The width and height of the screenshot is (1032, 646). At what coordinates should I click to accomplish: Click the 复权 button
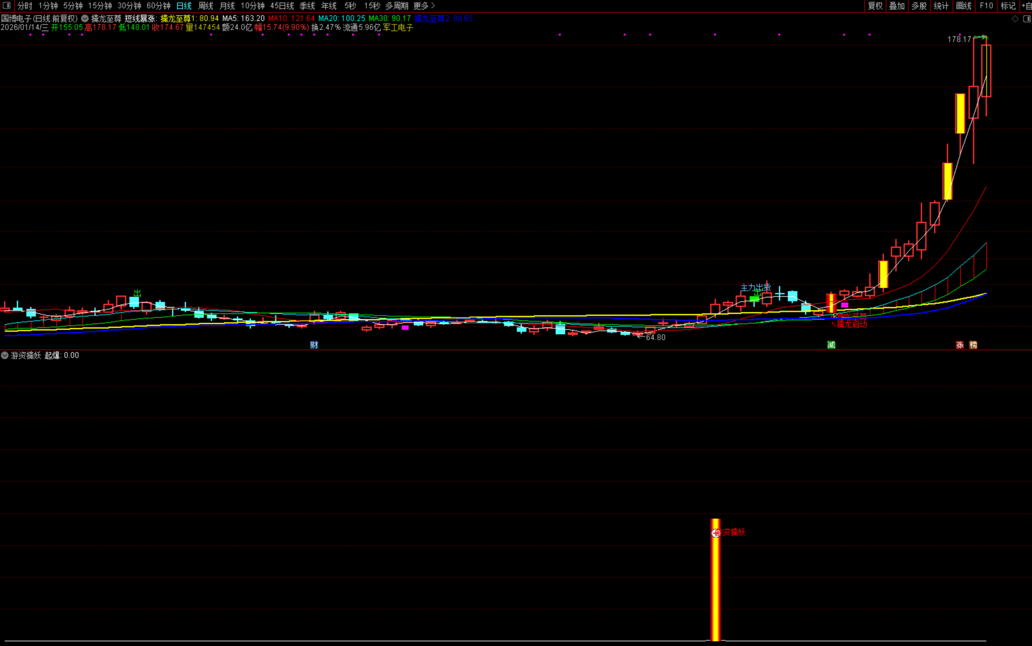[875, 6]
